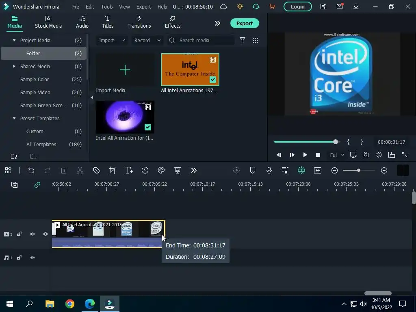Take a snapshot with the camera icon
Viewport: 416px width, 312px height.
(x=366, y=155)
